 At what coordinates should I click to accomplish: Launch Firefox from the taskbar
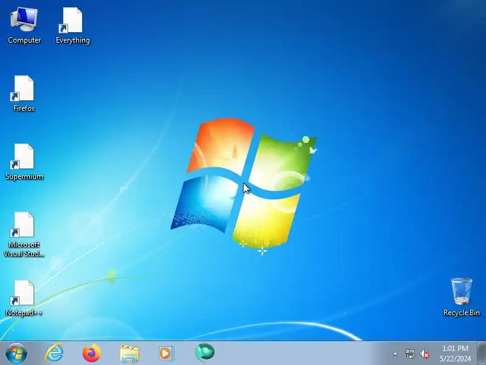point(92,353)
